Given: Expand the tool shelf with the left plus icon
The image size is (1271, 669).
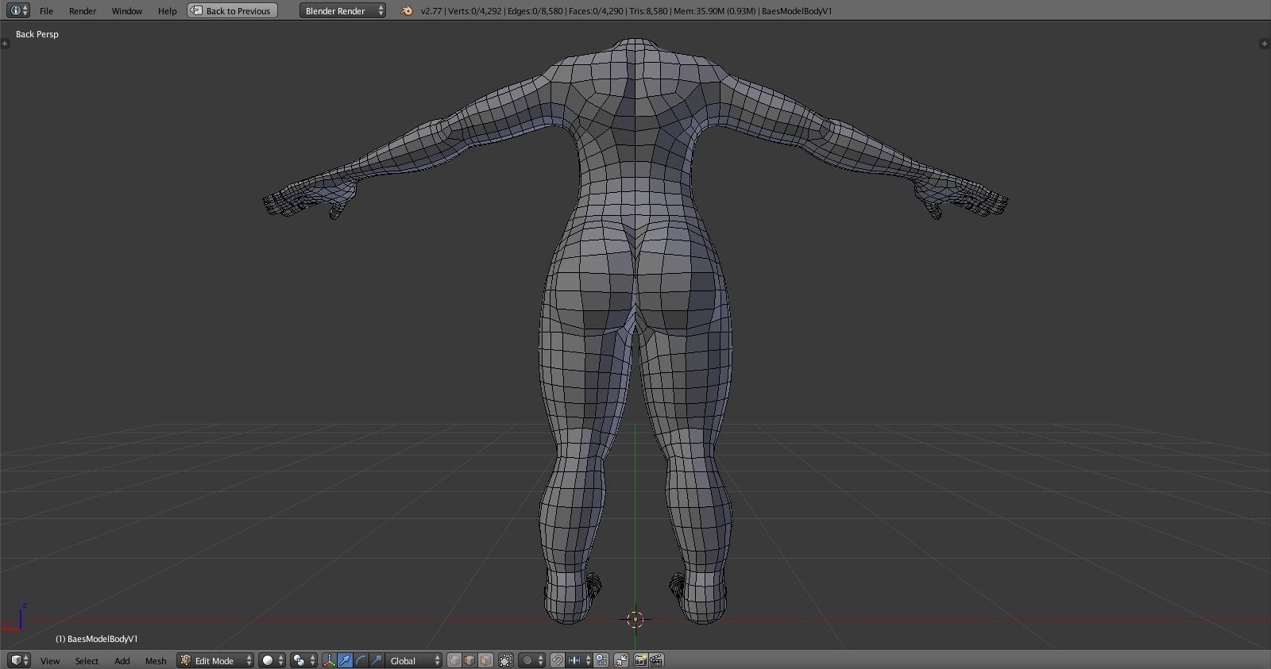Looking at the screenshot, I should point(5,44).
